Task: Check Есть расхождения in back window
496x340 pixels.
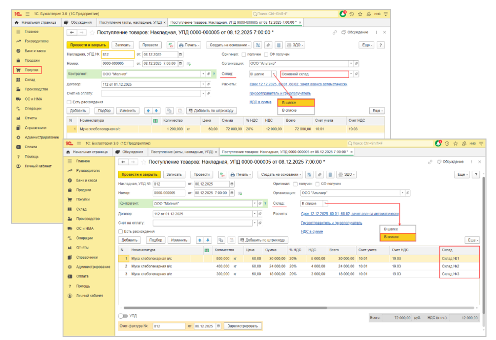Action: tap(69, 102)
